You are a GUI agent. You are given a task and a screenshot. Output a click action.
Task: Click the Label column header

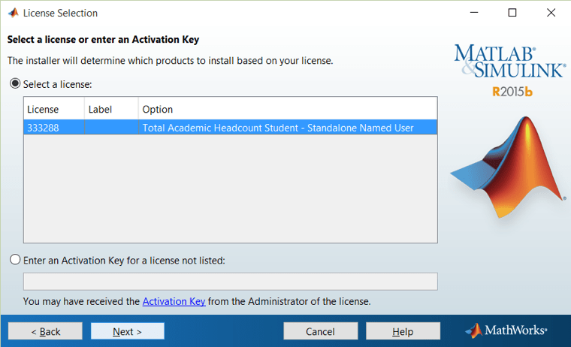point(110,109)
